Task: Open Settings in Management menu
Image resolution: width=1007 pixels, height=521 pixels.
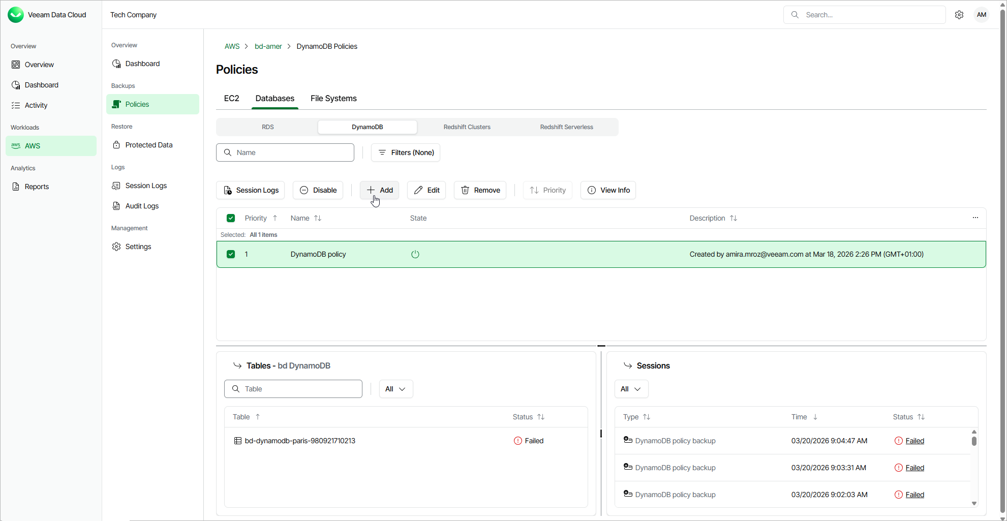Action: pos(152,247)
